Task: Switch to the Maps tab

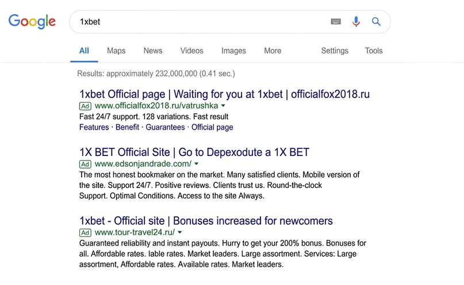Action: click(x=116, y=50)
